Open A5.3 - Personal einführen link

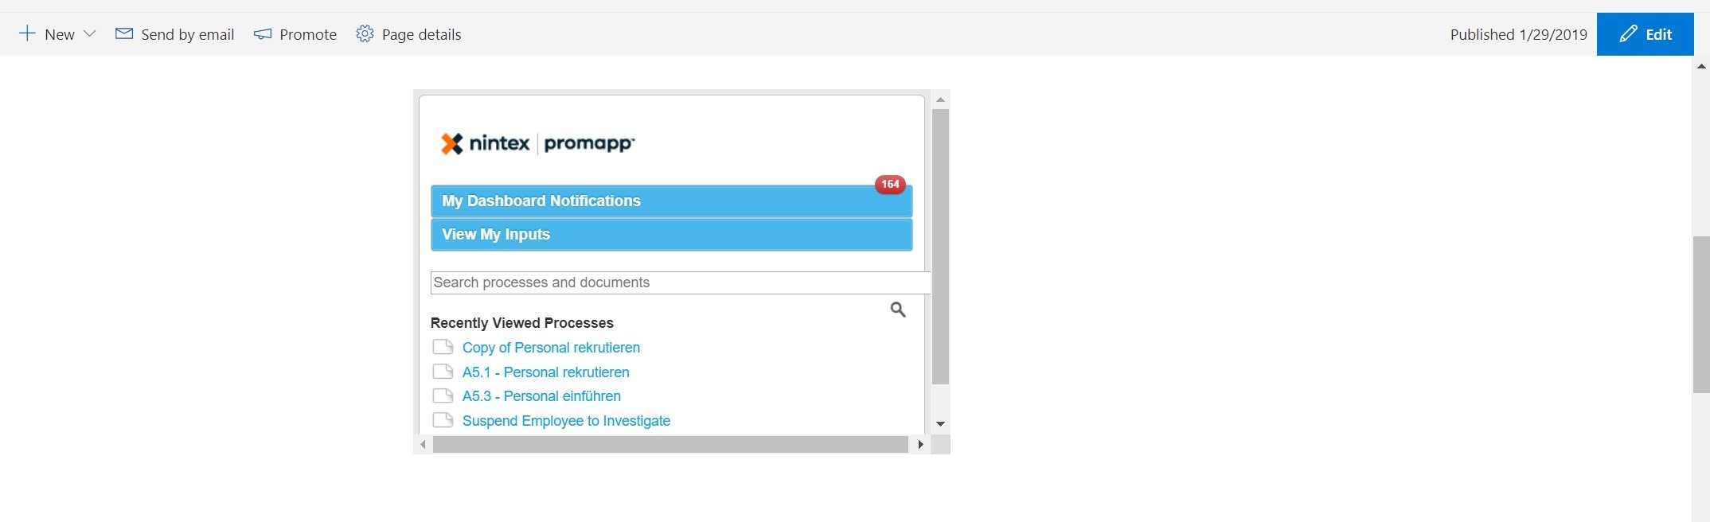coord(541,396)
